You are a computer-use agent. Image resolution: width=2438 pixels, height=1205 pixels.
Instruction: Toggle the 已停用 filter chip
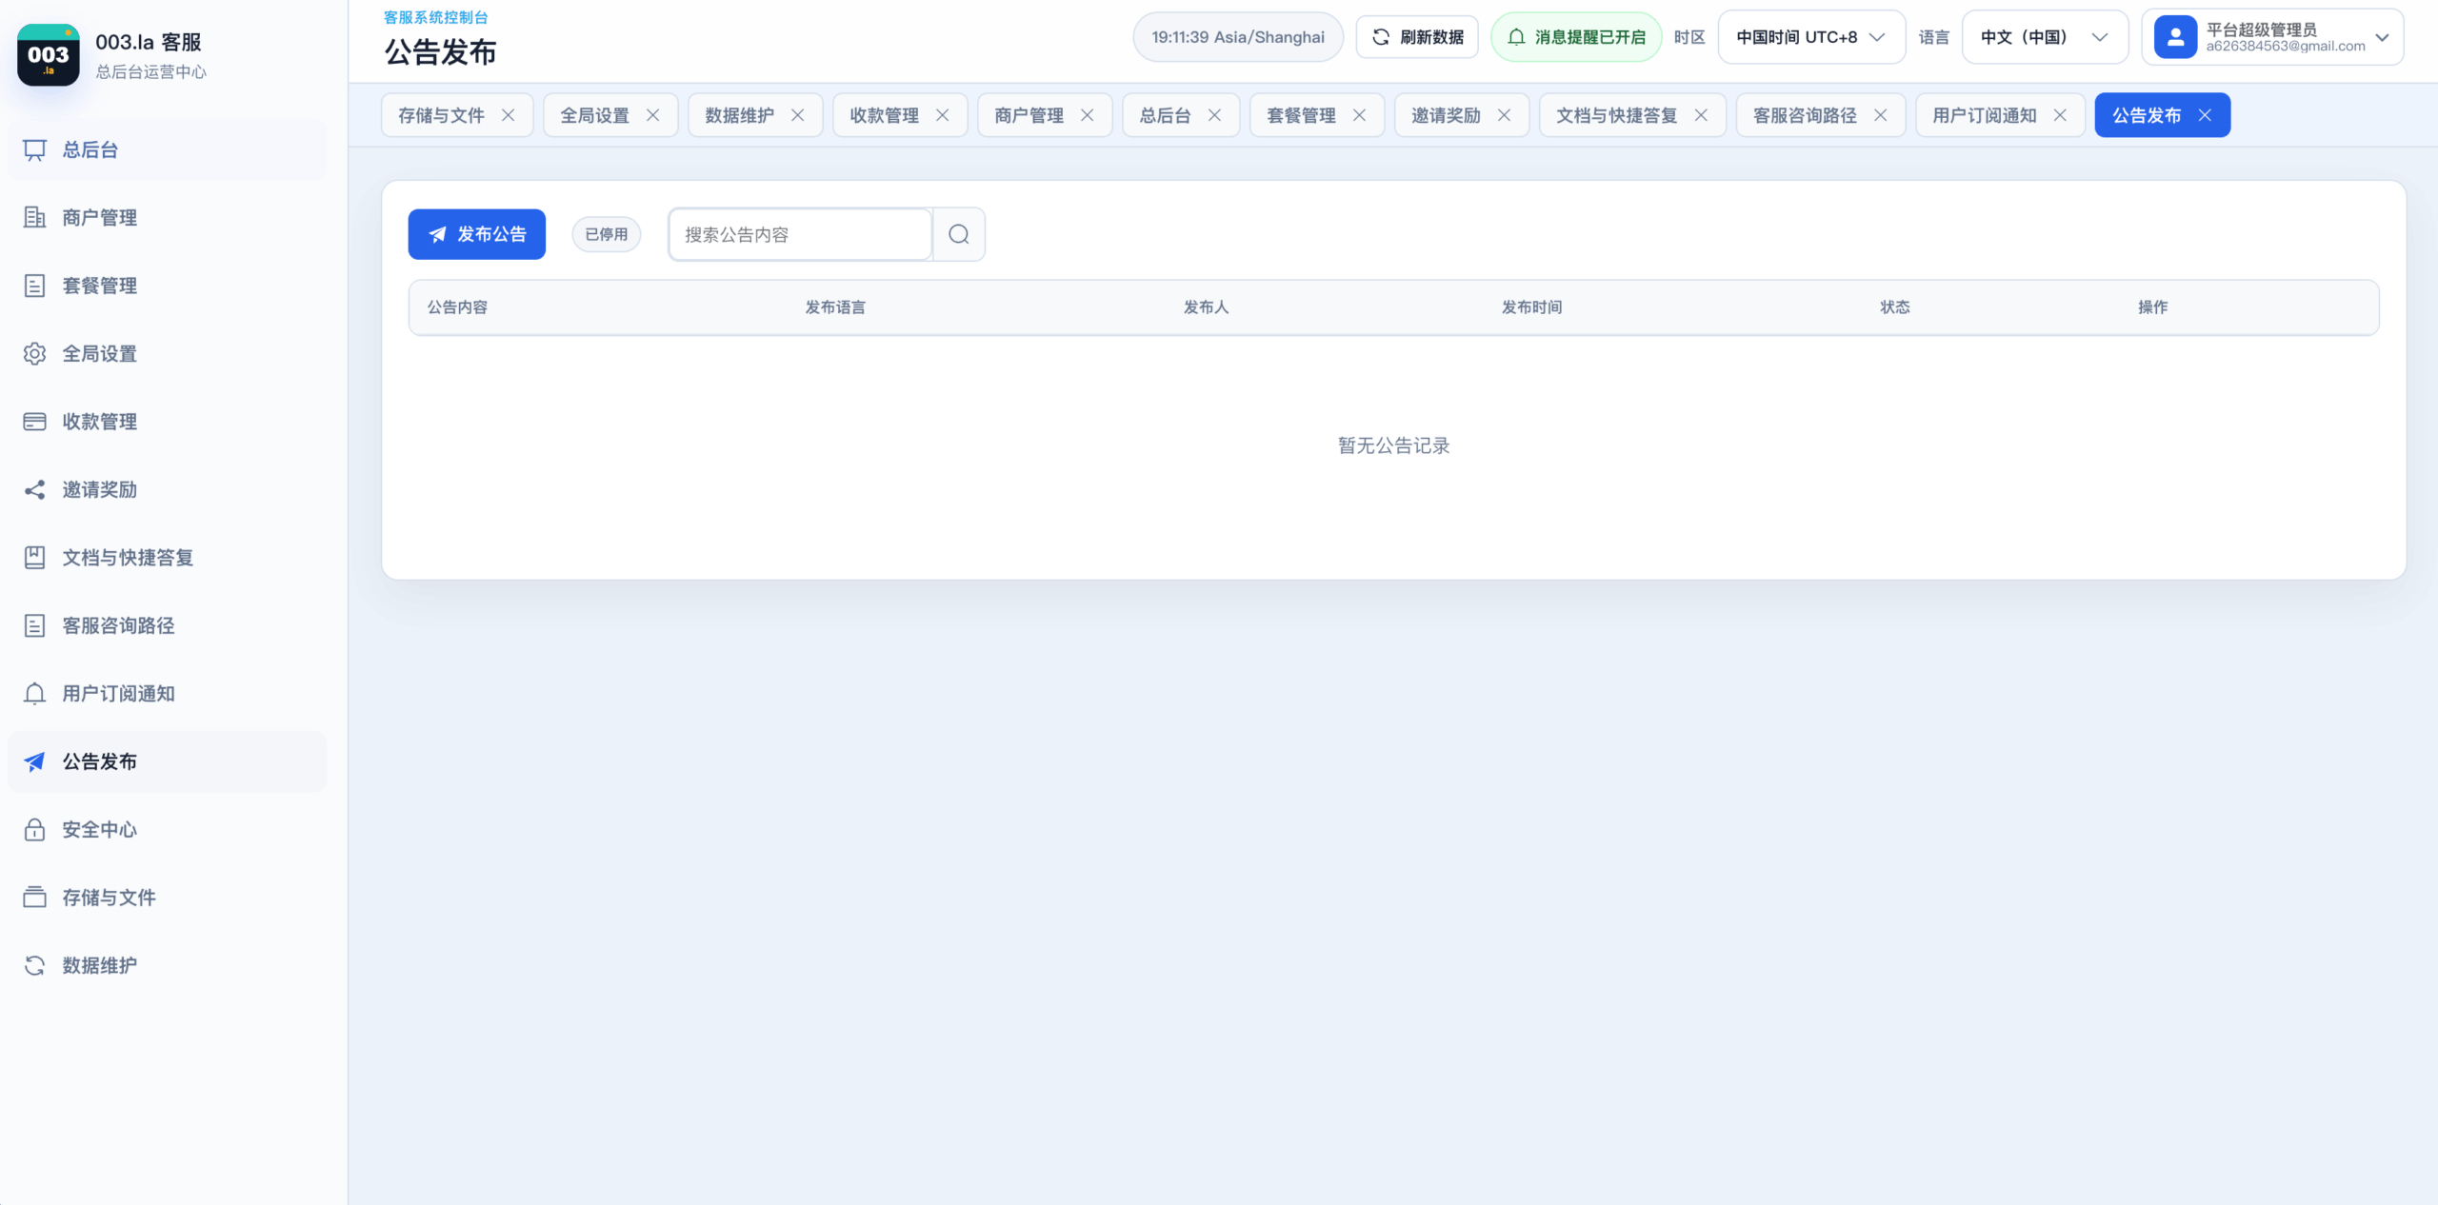click(607, 234)
